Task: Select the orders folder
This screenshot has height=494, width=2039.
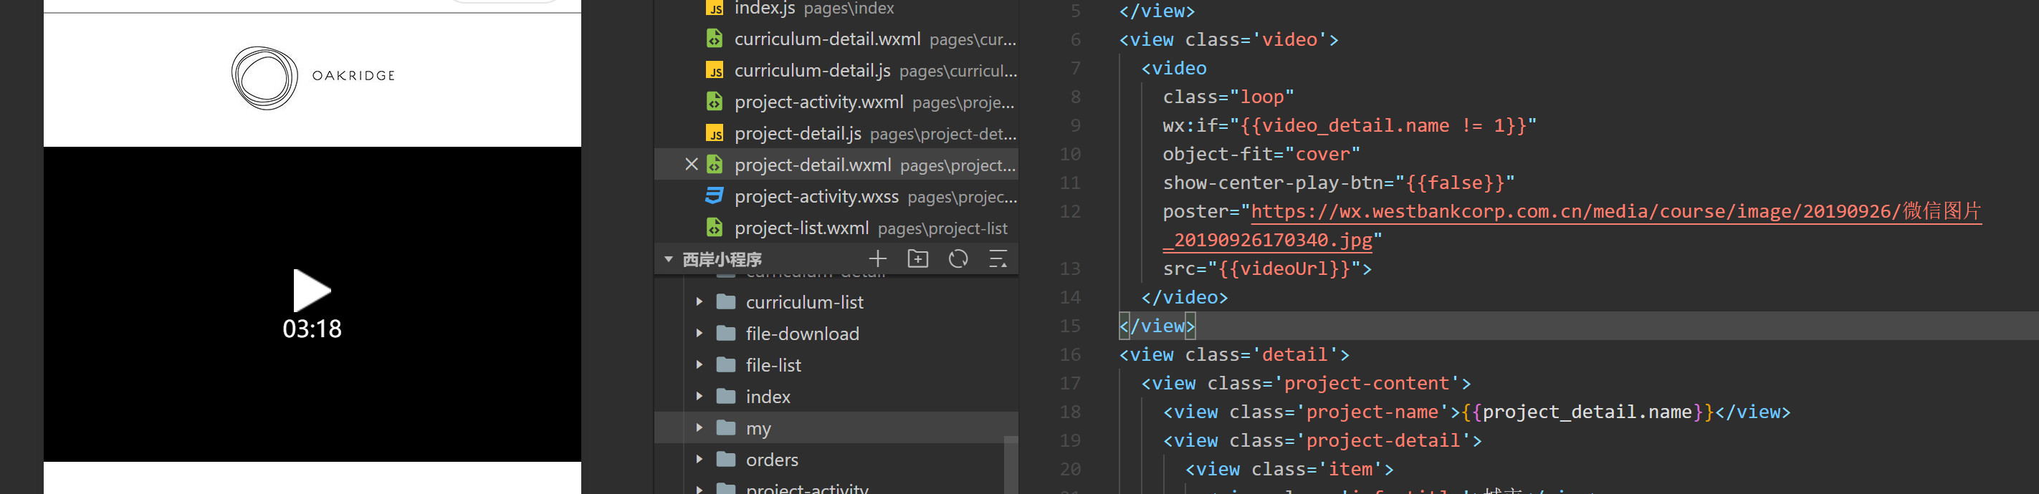Action: coord(836,459)
